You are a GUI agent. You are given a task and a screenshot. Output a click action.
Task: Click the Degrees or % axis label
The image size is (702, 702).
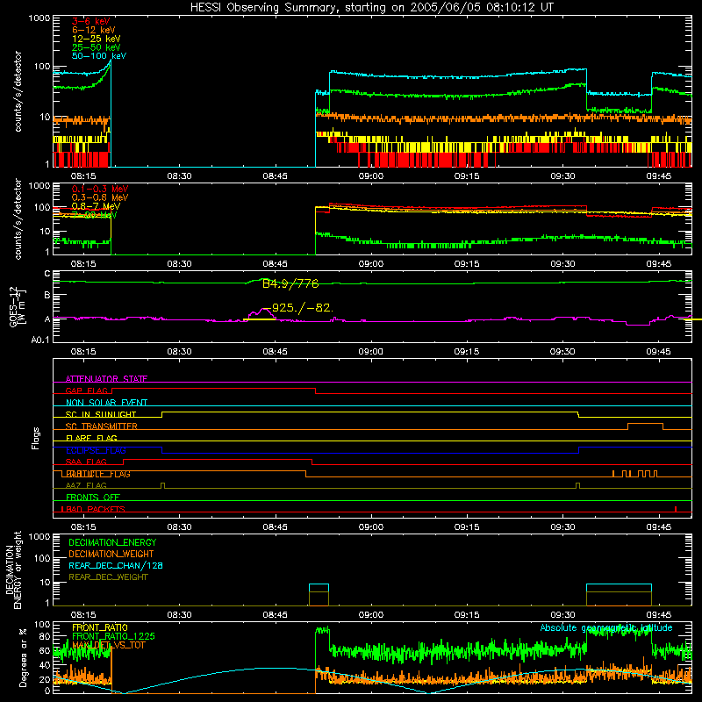coord(23,657)
